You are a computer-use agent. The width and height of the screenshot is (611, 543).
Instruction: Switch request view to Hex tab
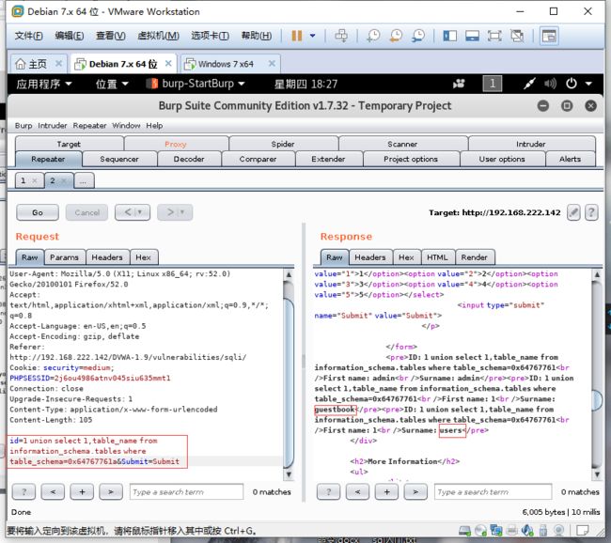click(x=144, y=257)
